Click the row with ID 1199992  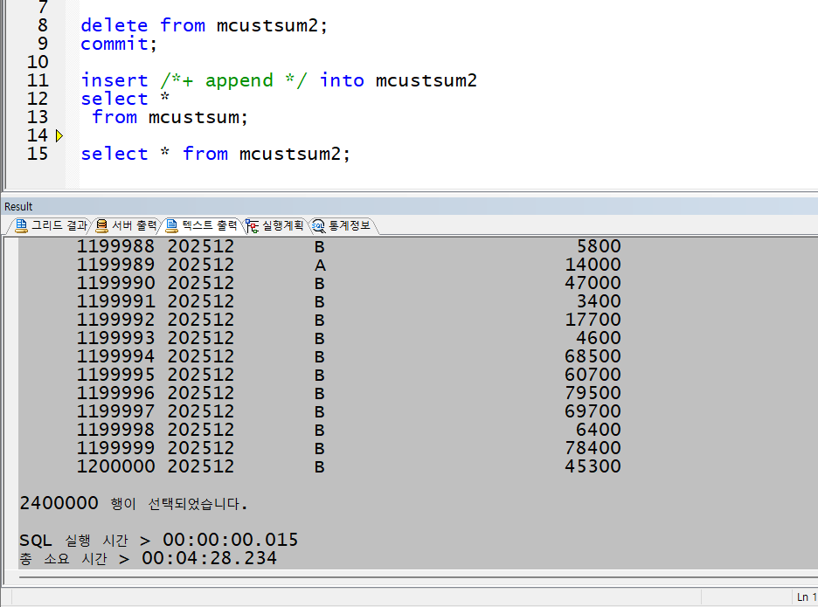pos(349,320)
